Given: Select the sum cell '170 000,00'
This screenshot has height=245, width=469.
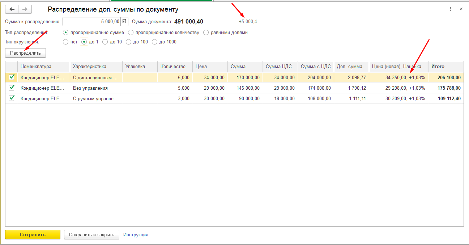Looking at the screenshot, I should tap(245, 77).
